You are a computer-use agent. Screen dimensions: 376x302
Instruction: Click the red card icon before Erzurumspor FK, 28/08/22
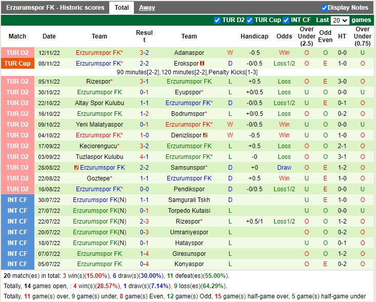coord(76,168)
